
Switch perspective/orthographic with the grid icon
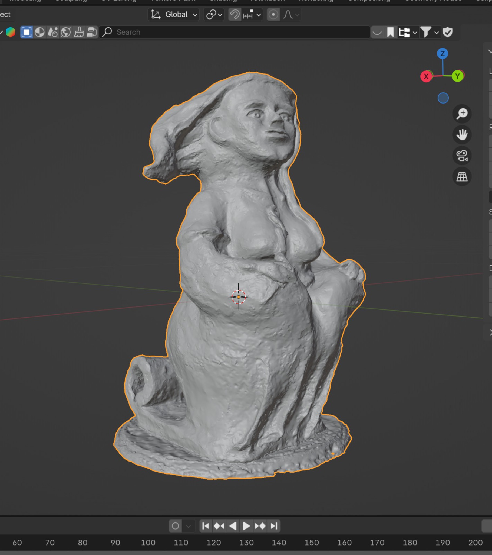pos(462,177)
